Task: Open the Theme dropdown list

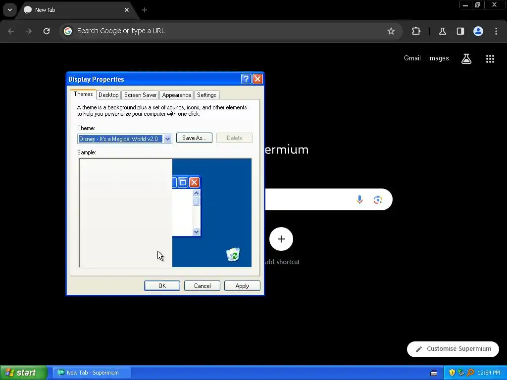Action: (x=167, y=139)
